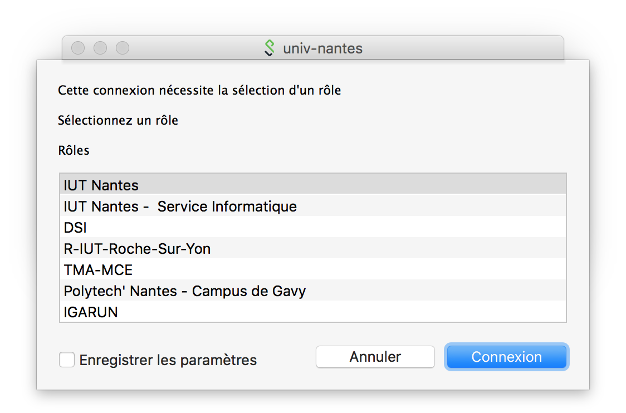
Task: Click the Pulse Secure logo in title bar
Action: (270, 48)
